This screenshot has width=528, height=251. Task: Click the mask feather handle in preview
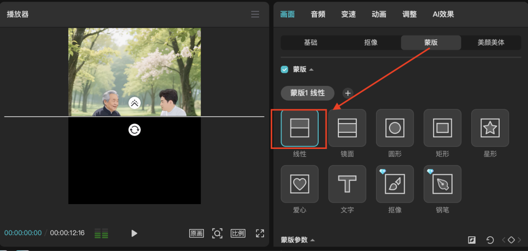(x=135, y=103)
